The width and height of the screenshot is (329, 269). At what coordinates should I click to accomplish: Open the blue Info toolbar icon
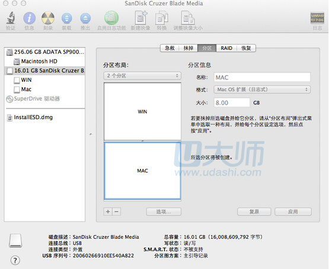click(29, 18)
